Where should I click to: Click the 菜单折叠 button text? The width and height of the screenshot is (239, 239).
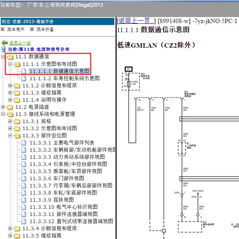coord(45,29)
